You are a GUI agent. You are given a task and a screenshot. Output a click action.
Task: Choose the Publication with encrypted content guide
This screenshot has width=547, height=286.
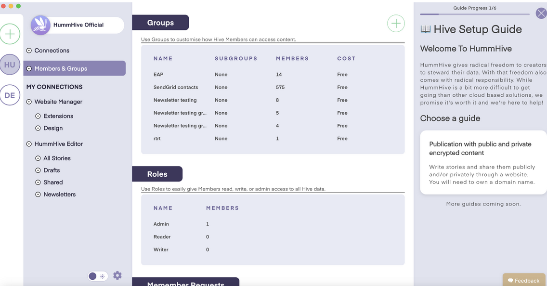click(483, 162)
